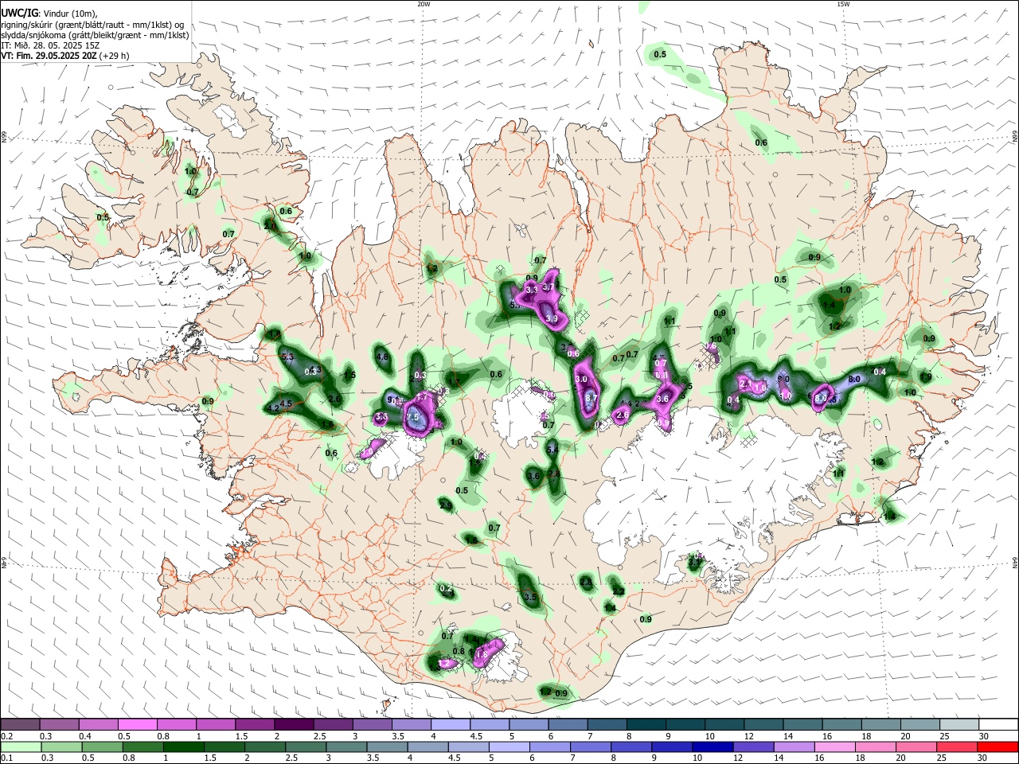
Task: Click dusky purple swatch above the 0.2 label
Action: [20, 725]
